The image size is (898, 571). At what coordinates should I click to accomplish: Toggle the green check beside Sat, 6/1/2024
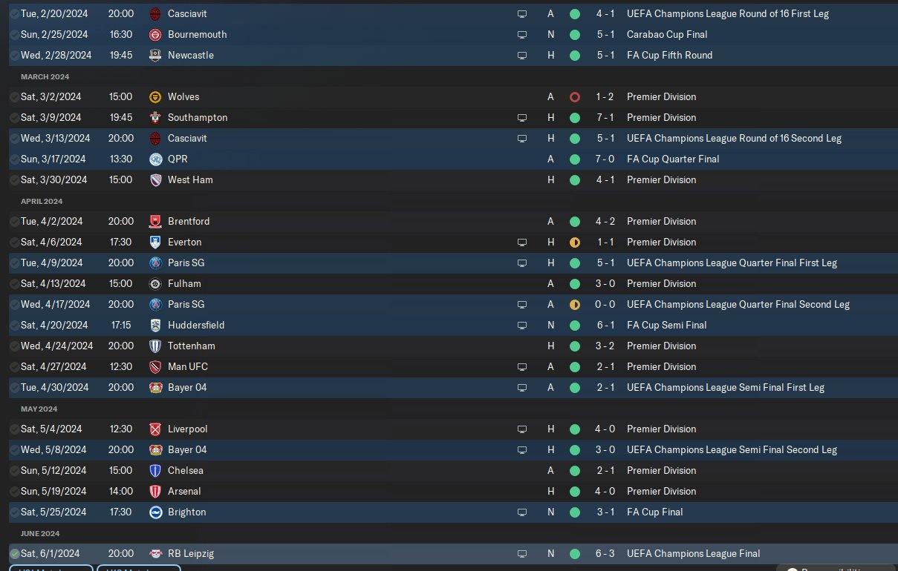tap(15, 553)
